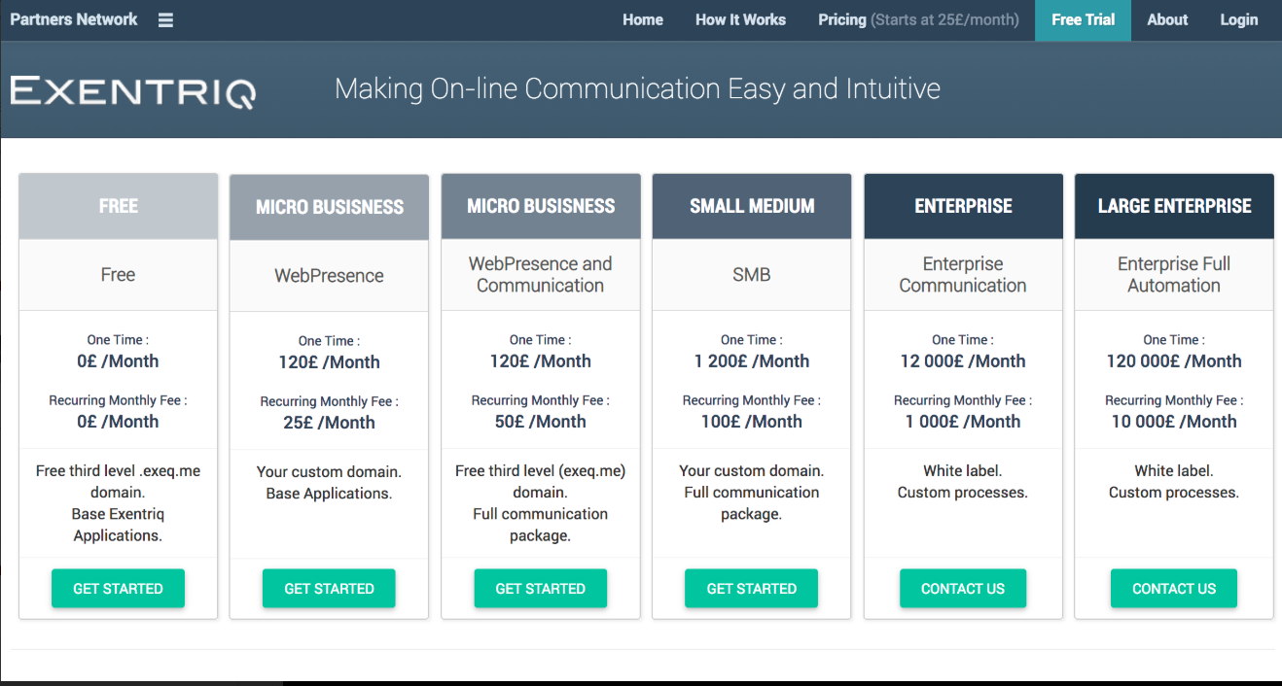Go to the Home page
Image resolution: width=1282 pixels, height=686 pixels.
(x=643, y=19)
